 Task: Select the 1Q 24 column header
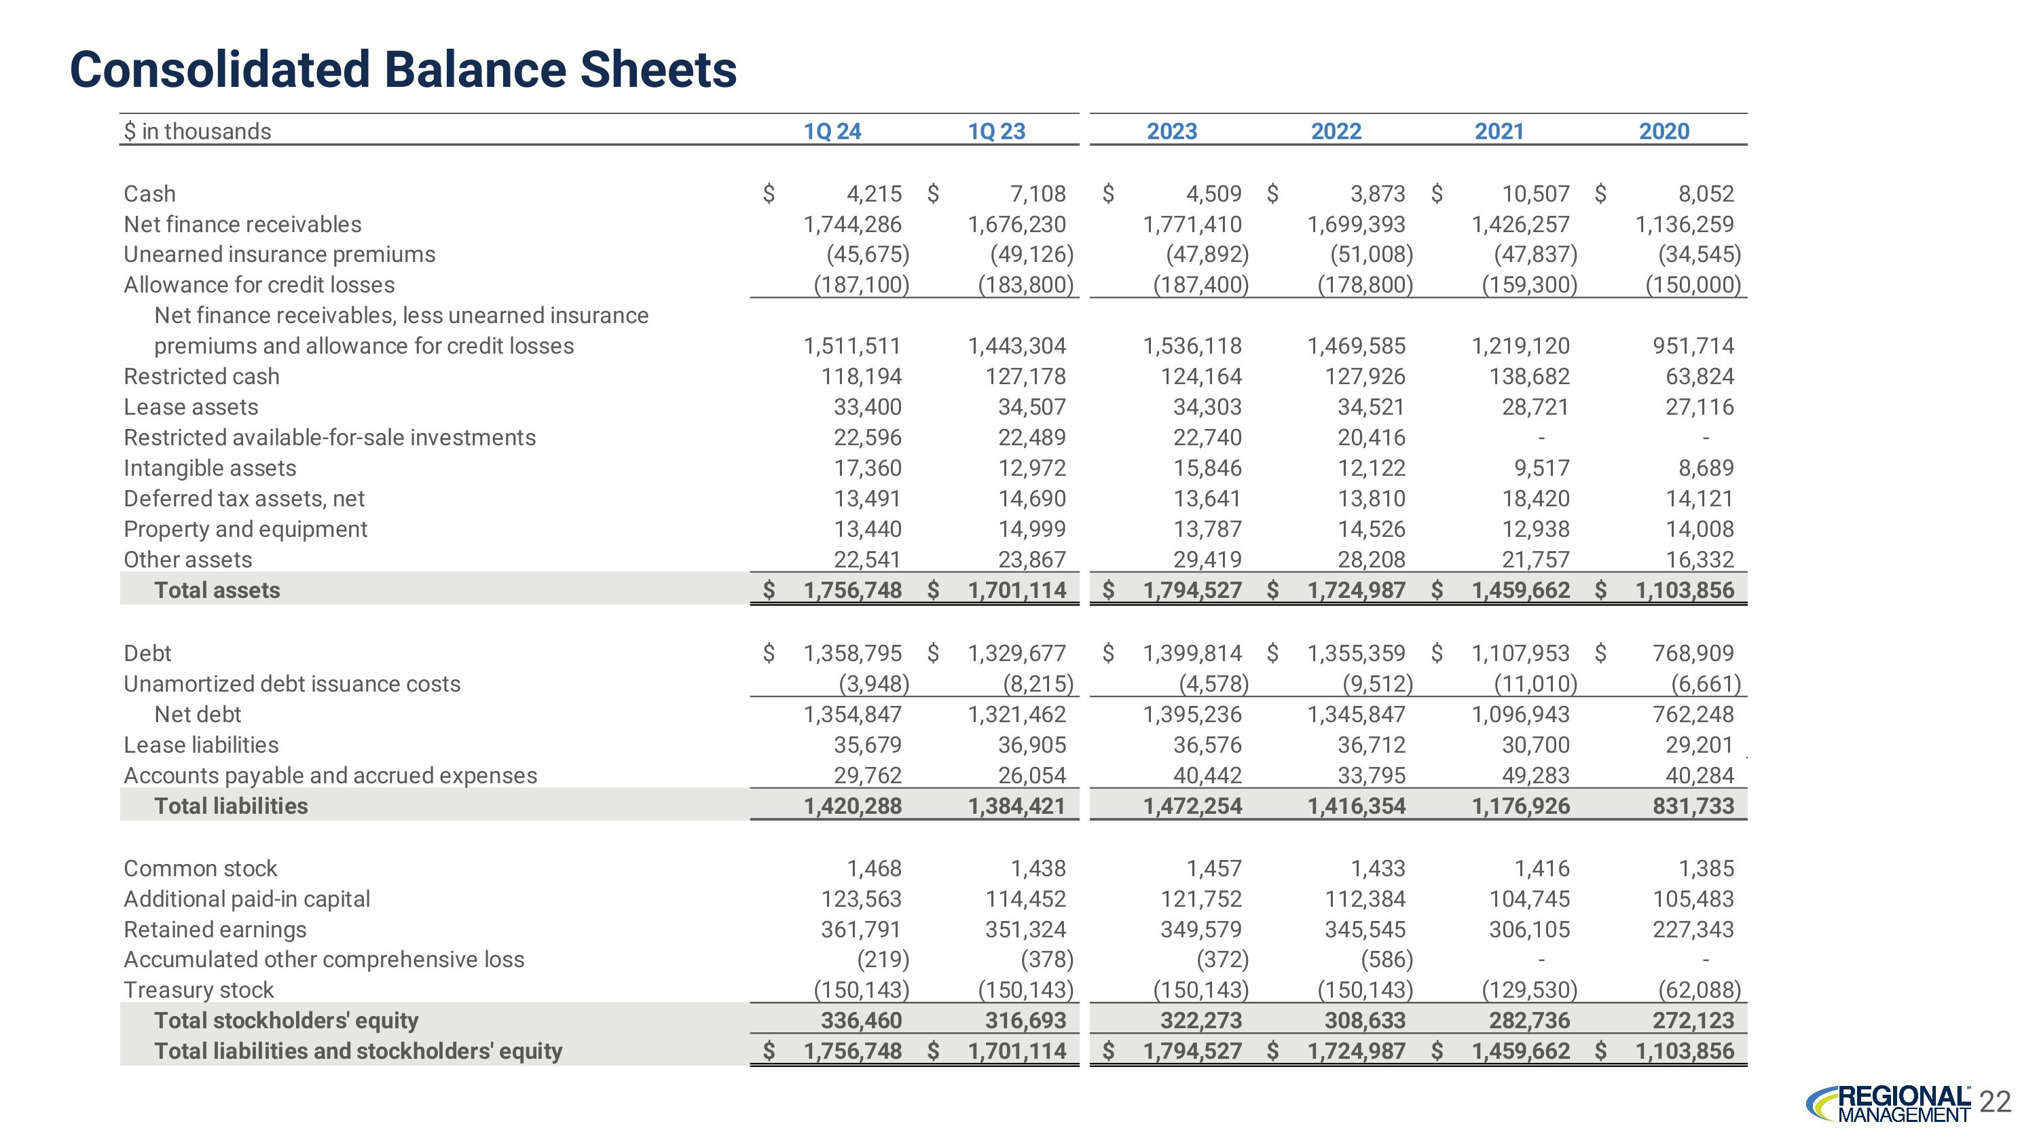(832, 131)
